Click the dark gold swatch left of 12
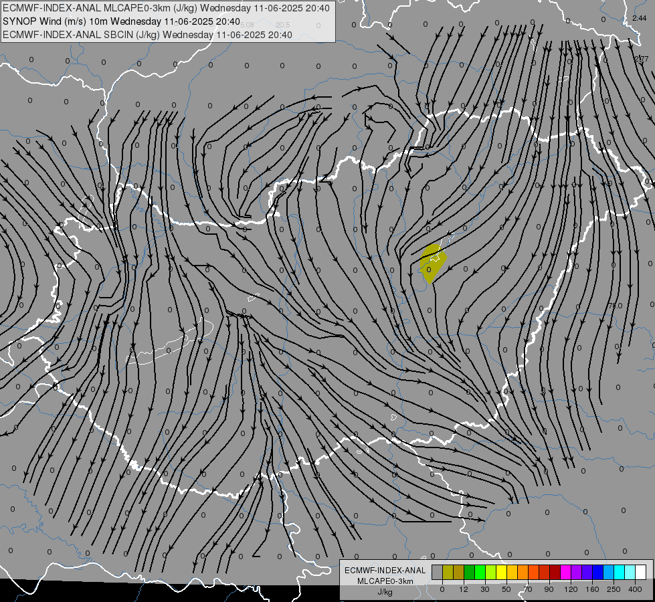This screenshot has height=602, width=655. click(459, 572)
